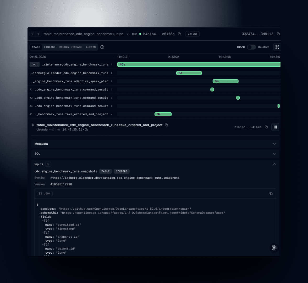
Task: Toggle the Clock / Relative time switch
Action: point(251,47)
